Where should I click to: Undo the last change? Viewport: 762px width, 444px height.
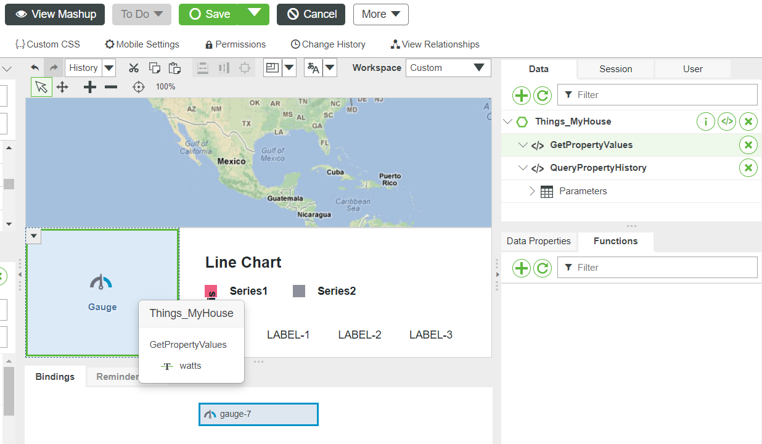(x=35, y=67)
